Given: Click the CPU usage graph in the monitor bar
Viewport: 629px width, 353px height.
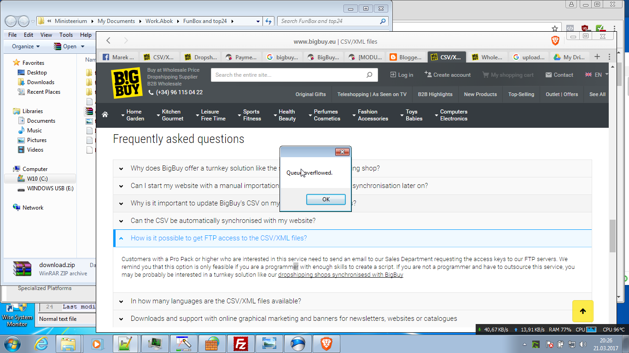Looking at the screenshot, I should [591, 330].
